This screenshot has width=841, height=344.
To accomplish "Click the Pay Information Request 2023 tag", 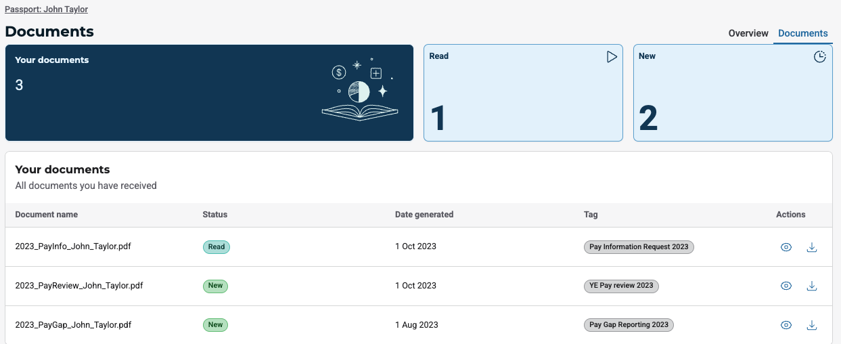I will coord(639,247).
